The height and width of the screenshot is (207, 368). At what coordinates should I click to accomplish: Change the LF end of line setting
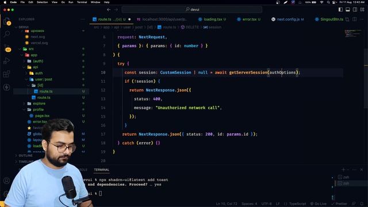coord(278,204)
